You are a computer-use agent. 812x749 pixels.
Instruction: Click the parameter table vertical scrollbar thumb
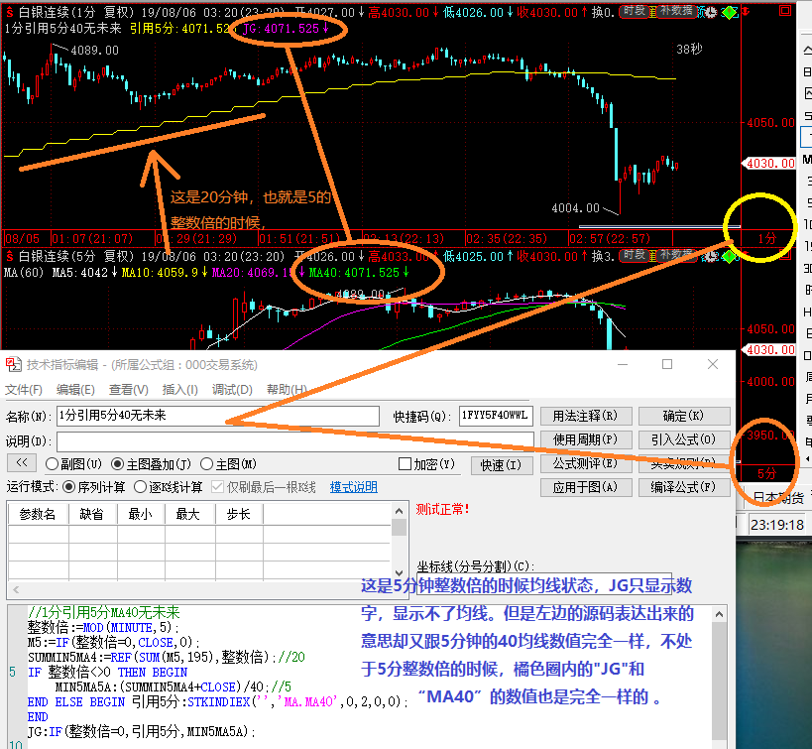coord(399,527)
